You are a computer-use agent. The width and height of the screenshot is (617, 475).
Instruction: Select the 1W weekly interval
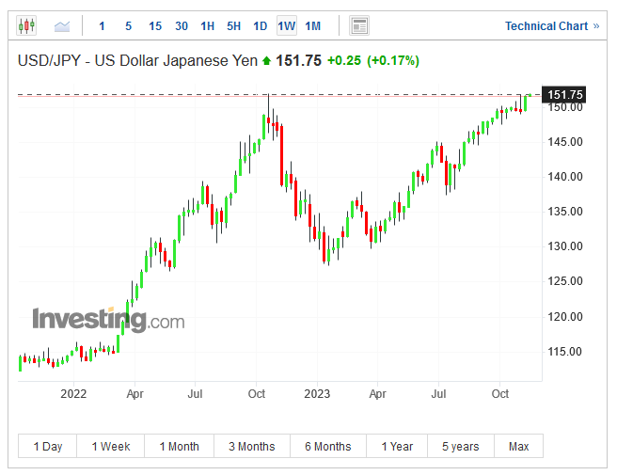pyautogui.click(x=287, y=25)
